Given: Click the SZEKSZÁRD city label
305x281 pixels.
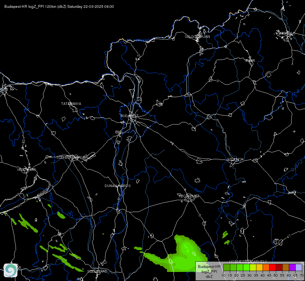Looking at the screenshot, I should point(97,271).
